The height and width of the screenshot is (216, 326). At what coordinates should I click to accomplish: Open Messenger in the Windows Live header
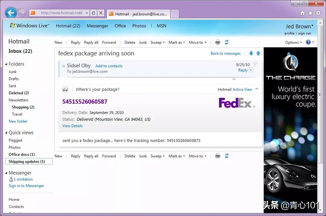97,26
